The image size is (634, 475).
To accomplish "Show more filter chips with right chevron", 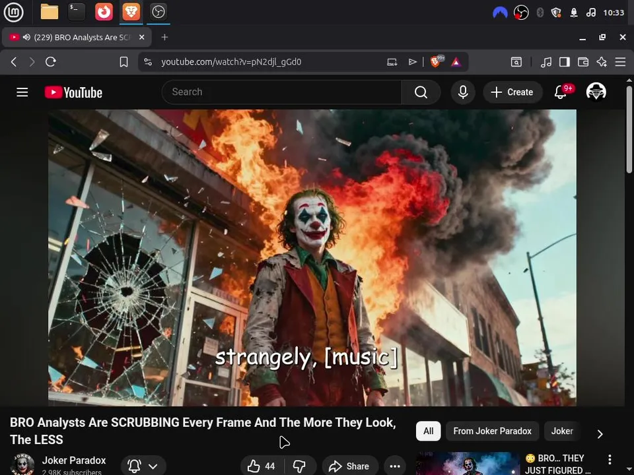I will (600, 434).
